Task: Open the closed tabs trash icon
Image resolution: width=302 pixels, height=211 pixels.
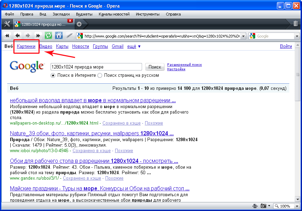Action: click(x=295, y=23)
